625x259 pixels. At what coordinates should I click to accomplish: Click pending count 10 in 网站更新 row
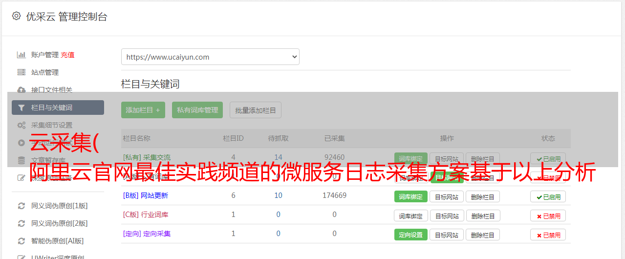pyautogui.click(x=278, y=195)
